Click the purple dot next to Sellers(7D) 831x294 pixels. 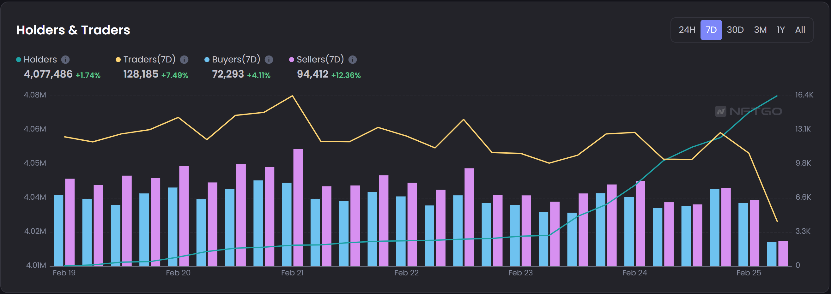[292, 59]
